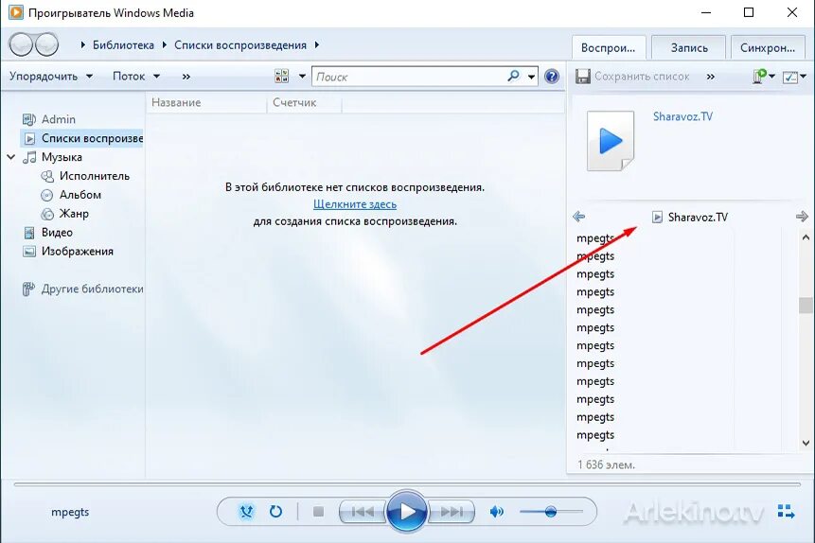Open the search options dropdown arrow
The height and width of the screenshot is (543, 815).
click(531, 77)
